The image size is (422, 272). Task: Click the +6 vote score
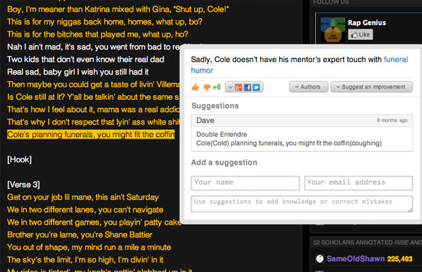(216, 87)
